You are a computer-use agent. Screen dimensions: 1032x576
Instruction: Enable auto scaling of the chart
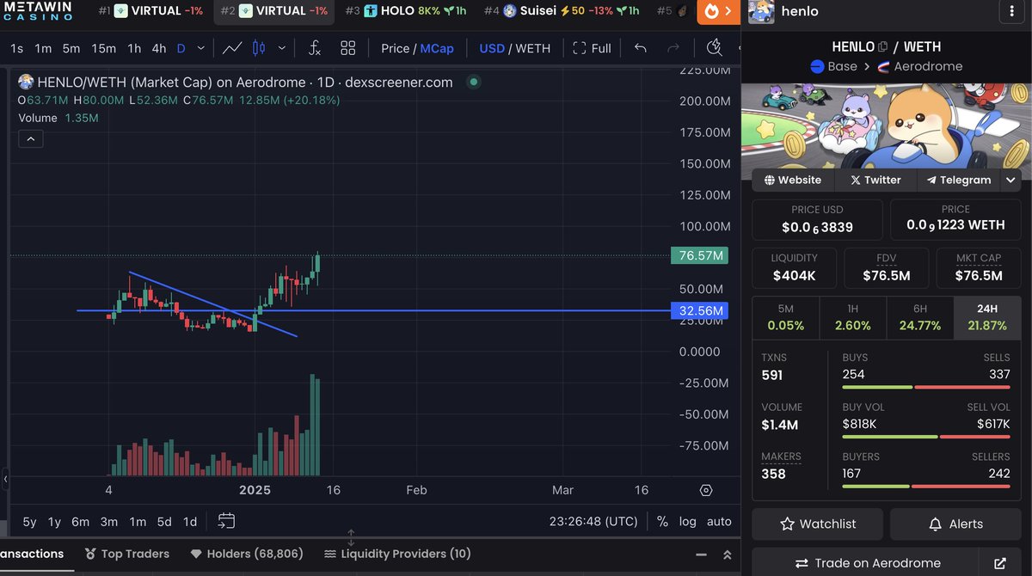719,522
